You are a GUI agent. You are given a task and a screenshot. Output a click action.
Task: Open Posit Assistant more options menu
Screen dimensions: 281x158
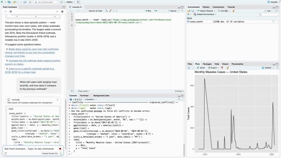[57, 12]
